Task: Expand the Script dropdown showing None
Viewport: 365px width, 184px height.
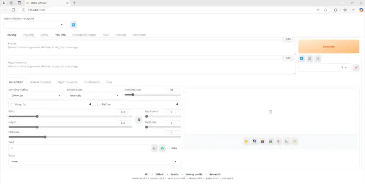Action: coord(94,161)
